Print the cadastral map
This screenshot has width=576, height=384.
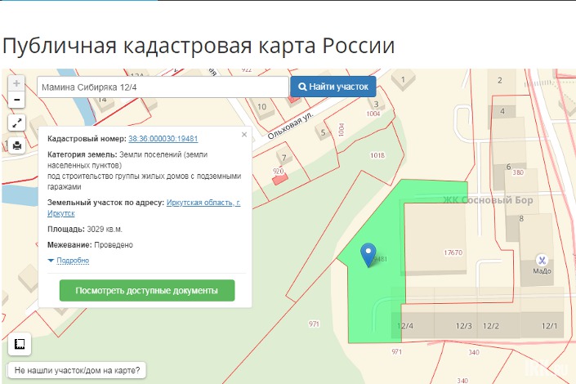click(17, 145)
